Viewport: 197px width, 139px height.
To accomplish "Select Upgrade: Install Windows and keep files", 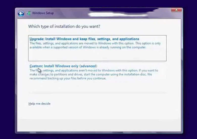I will (x=84, y=39).
